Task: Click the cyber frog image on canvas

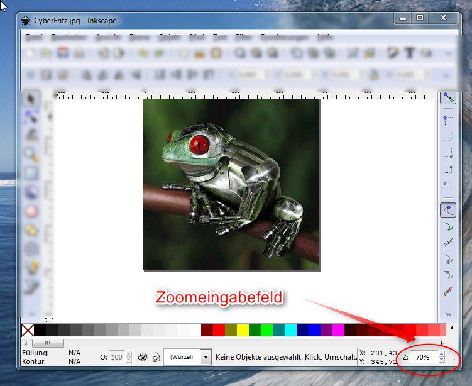Action: [231, 184]
